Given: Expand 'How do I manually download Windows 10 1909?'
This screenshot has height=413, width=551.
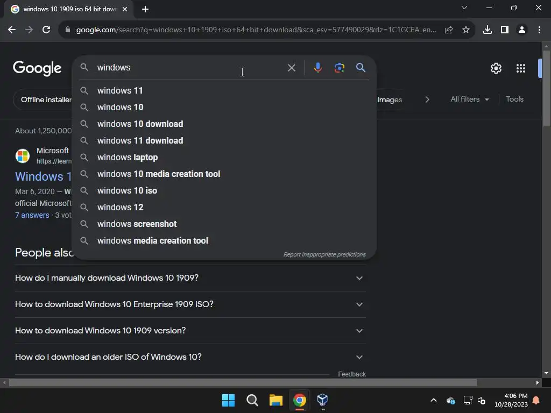Looking at the screenshot, I should pos(190,278).
